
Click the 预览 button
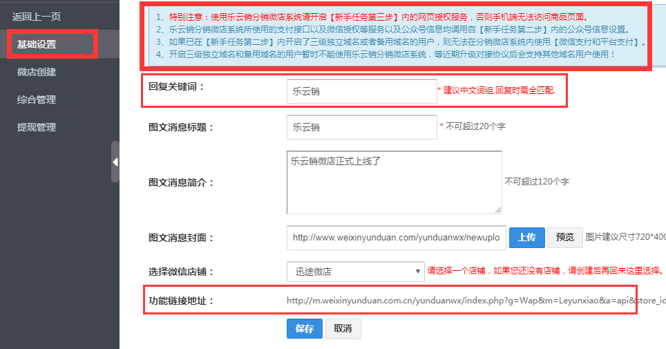565,237
